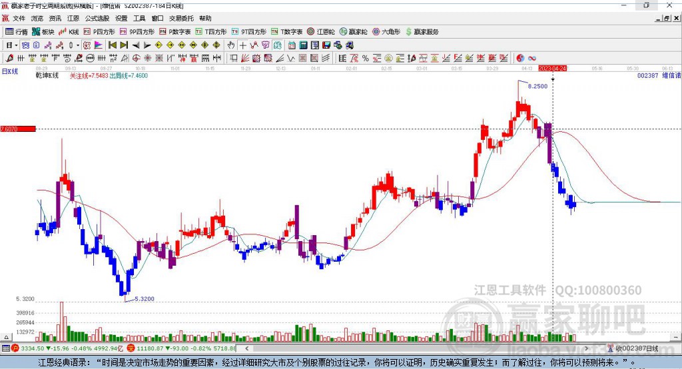Viewport: 682px width, 369px height.
Task: Open the 浏览 menu
Action: point(37,18)
